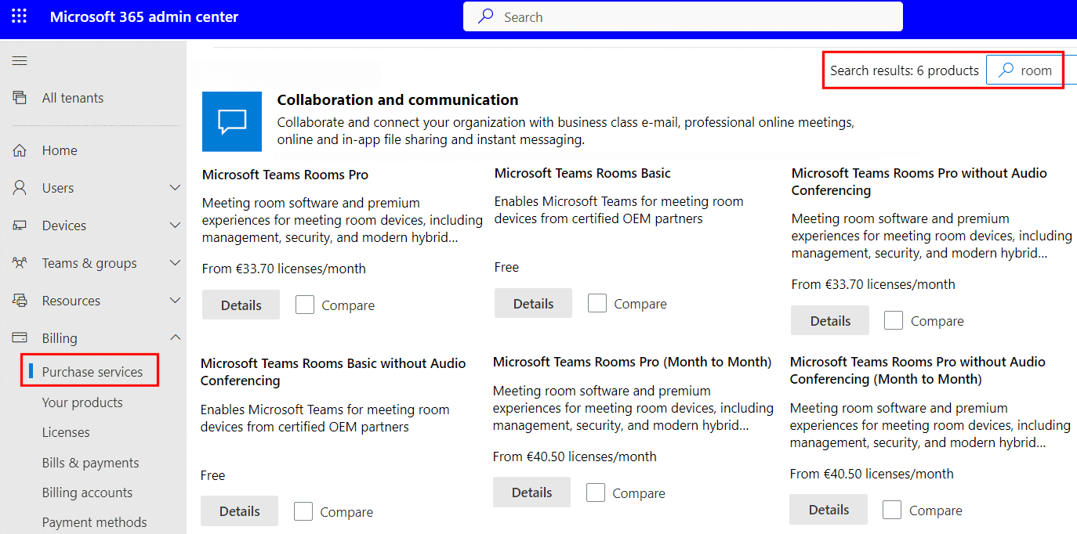Screen dimensions: 1077x534
Task: Expand the Resources section chevron
Action: click(175, 301)
